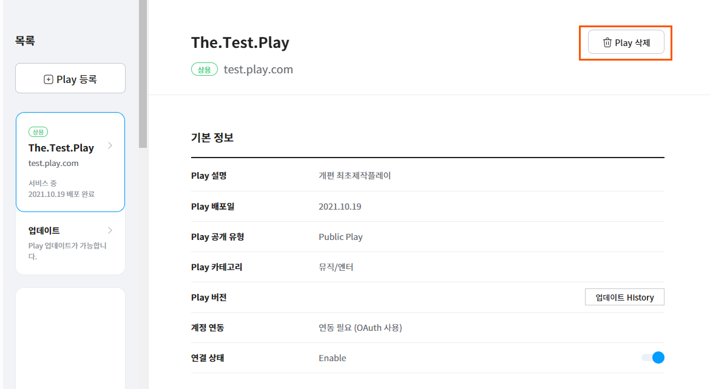Click the plus icon on Play 등록
The width and height of the screenshot is (710, 389).
click(49, 79)
